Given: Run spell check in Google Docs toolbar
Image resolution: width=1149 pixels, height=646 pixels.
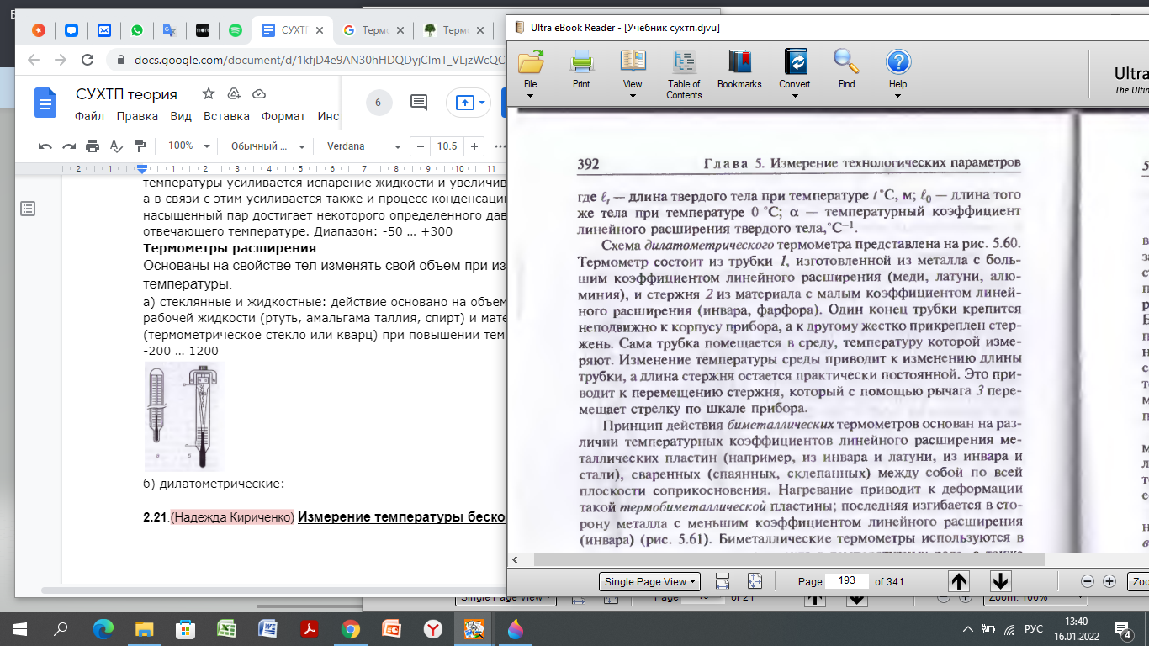Looking at the screenshot, I should (116, 146).
